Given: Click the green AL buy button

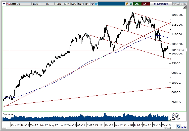Looking at the screenshot, I should click(x=137, y=4).
